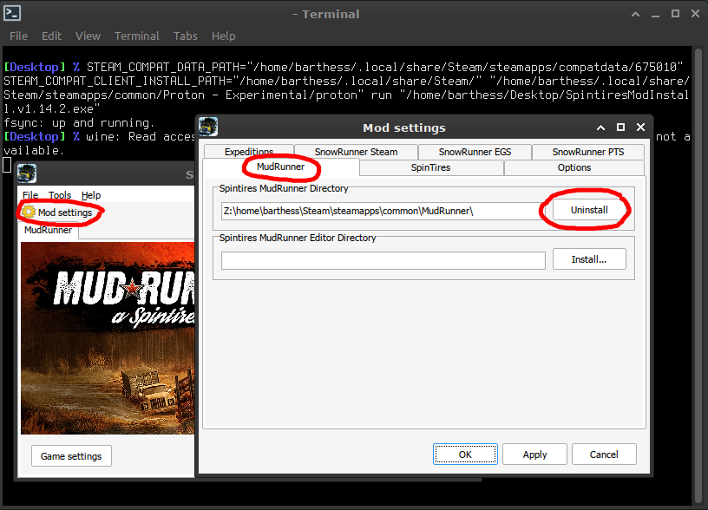Open the Tabs menu in Terminal
Image resolution: width=708 pixels, height=510 pixels.
pyautogui.click(x=186, y=36)
